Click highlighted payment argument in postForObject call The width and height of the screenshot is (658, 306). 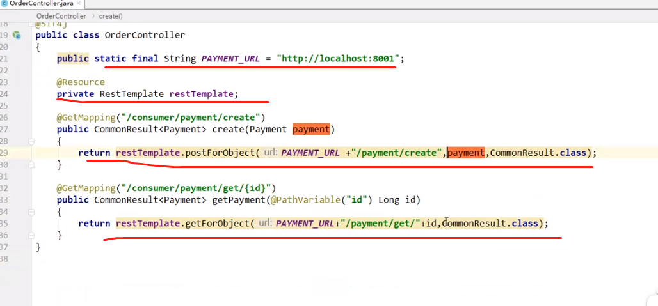tap(466, 153)
